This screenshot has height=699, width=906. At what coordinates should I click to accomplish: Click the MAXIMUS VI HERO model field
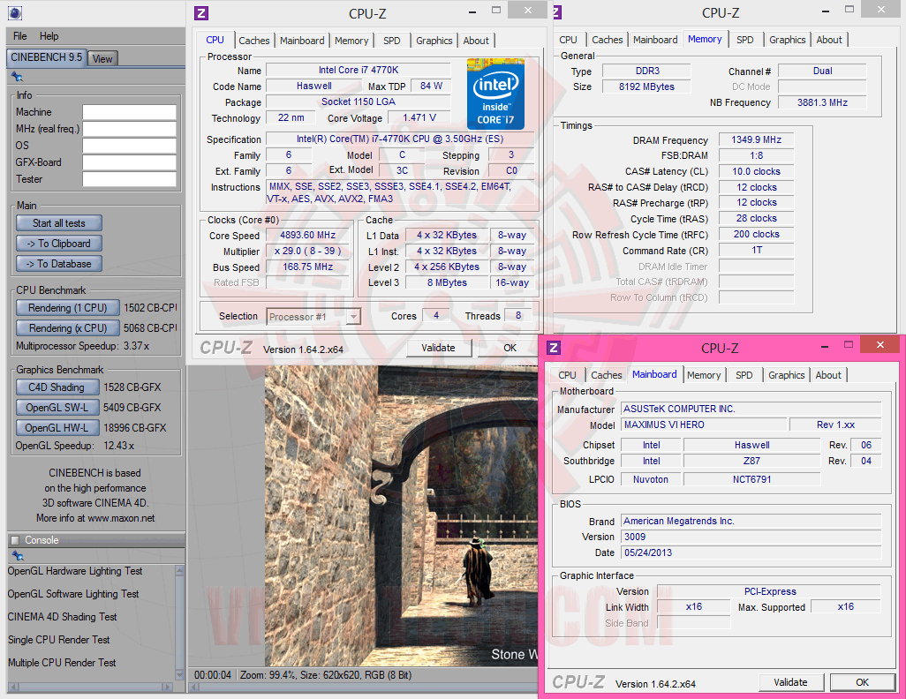[x=705, y=425]
